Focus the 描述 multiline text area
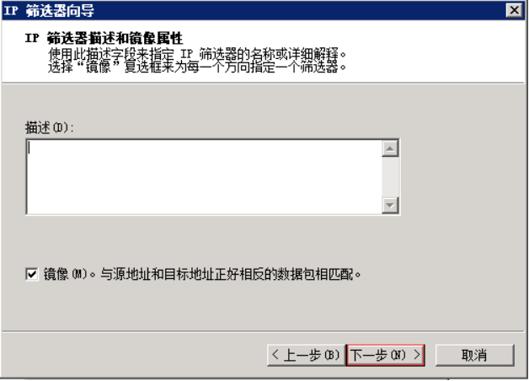Viewport: 529px width, 381px height. coord(205,177)
